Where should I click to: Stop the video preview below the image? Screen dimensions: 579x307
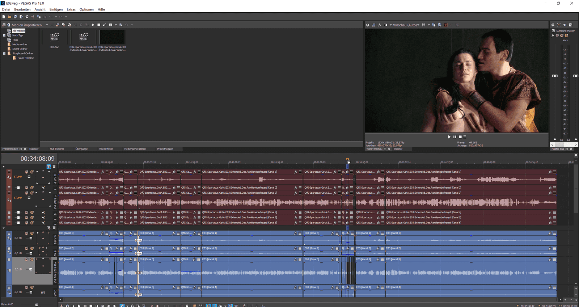tap(460, 137)
